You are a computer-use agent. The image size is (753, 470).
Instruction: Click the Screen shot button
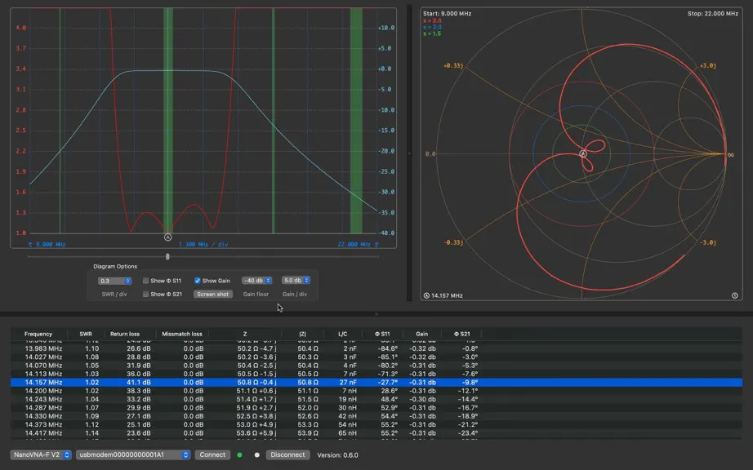click(x=212, y=294)
